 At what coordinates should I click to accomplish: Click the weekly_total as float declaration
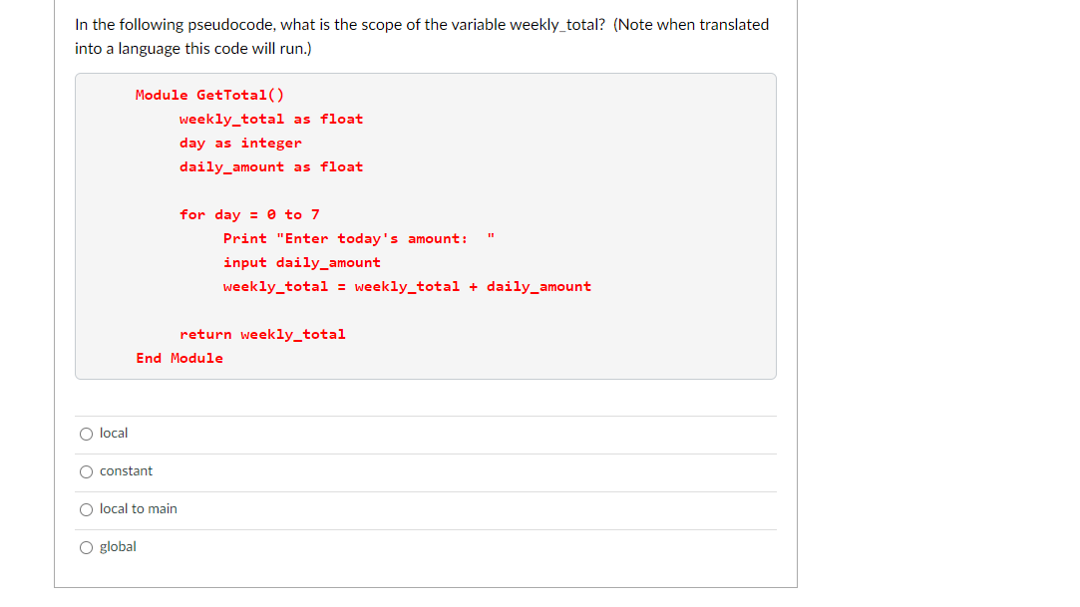click(271, 119)
